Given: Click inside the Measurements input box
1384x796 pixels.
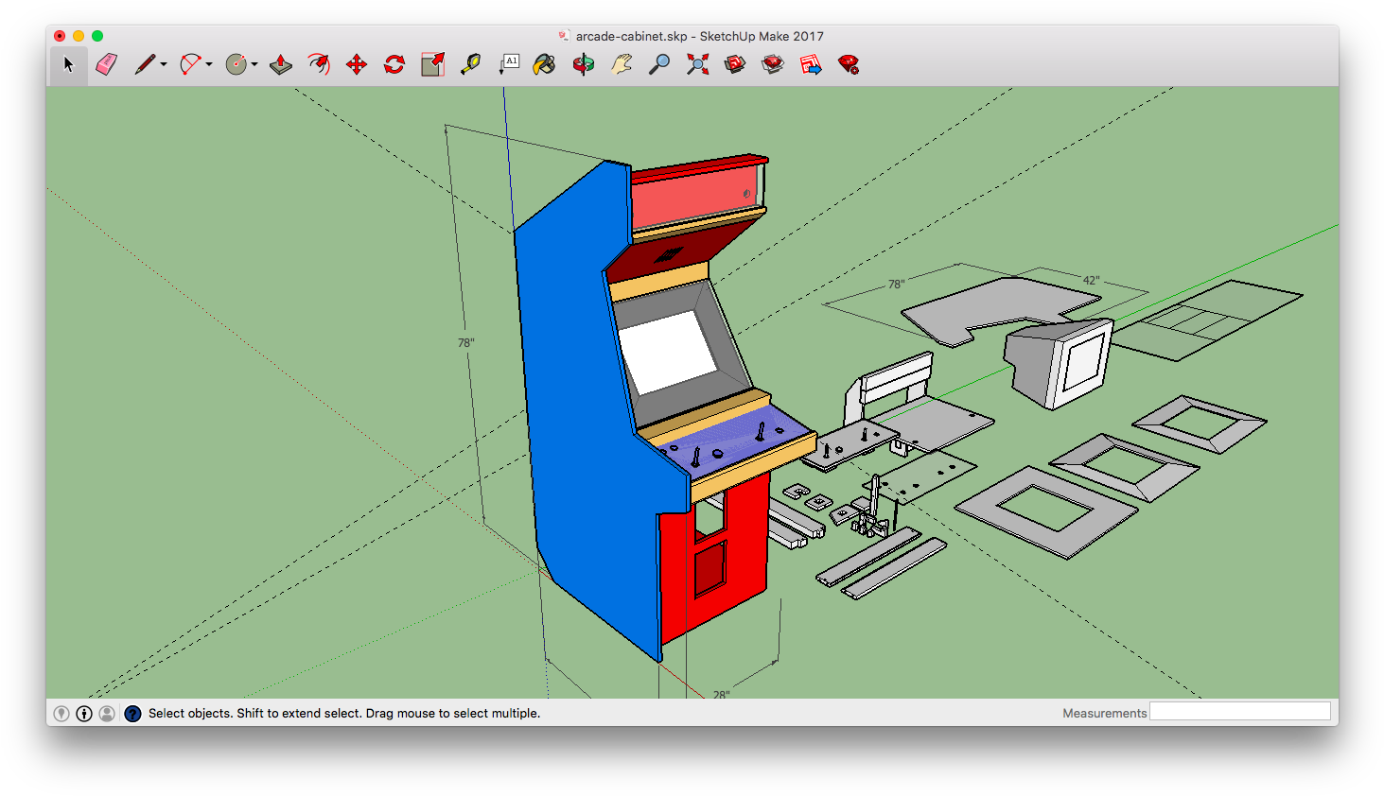Looking at the screenshot, I should tap(1239, 712).
